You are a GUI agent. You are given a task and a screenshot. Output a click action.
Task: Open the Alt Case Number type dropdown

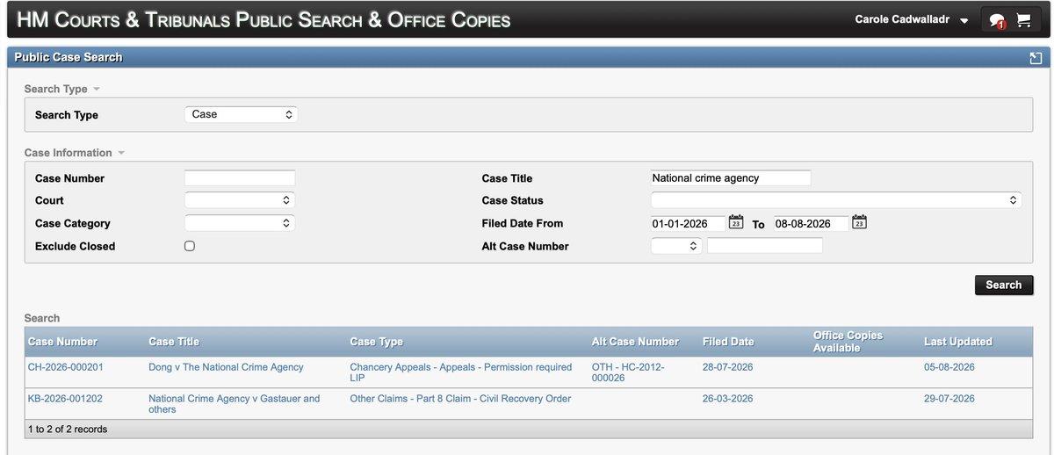(675, 246)
